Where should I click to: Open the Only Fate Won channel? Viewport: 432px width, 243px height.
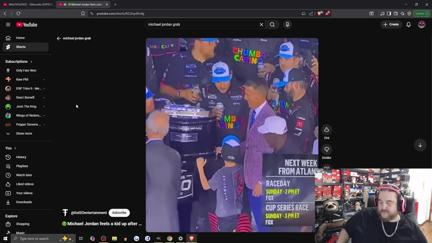pyautogui.click(x=26, y=71)
